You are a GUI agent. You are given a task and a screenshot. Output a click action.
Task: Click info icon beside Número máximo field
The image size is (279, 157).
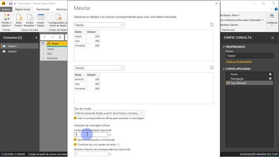[x=110, y=154]
